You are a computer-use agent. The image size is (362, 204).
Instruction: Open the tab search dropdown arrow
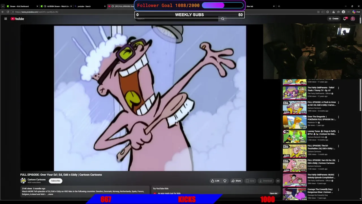pos(3,6)
